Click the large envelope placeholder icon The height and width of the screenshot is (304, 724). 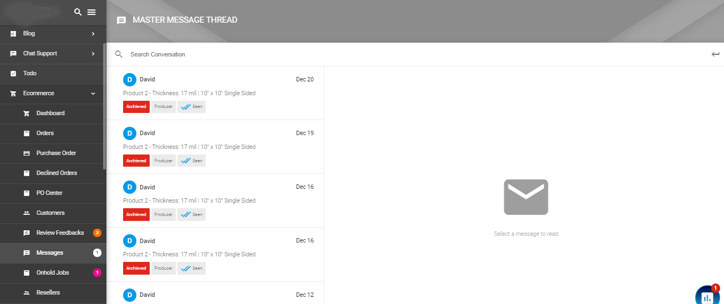526,197
